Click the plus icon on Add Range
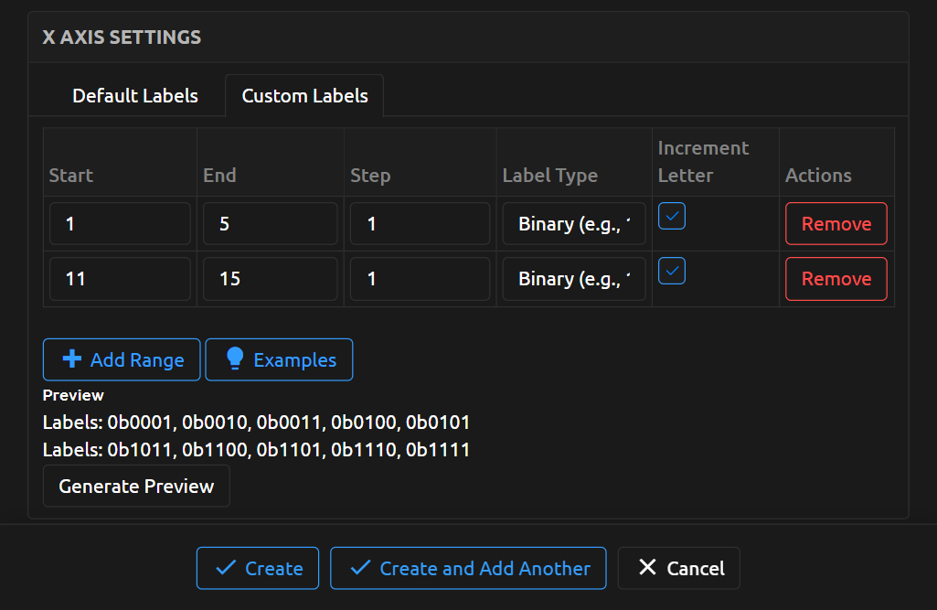Image resolution: width=937 pixels, height=610 pixels. 72,359
